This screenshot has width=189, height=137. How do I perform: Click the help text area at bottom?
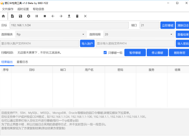point(94,122)
